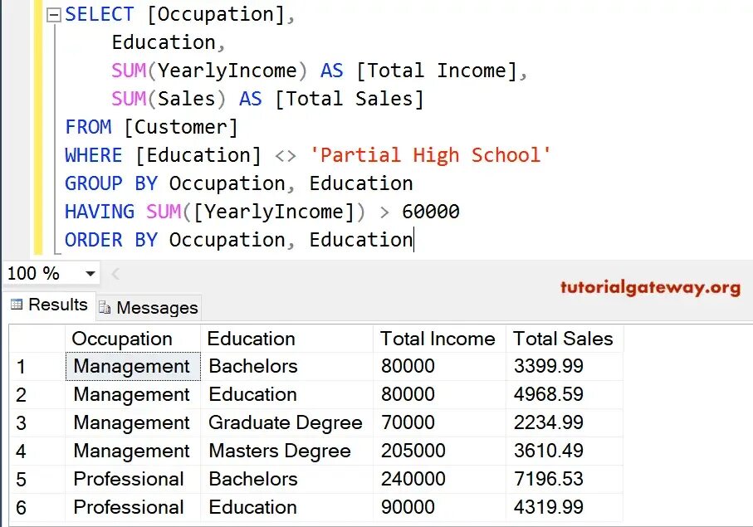Click the scroll-left arrow beside the zoom box
Screen dimensions: 753x527
pos(115,274)
